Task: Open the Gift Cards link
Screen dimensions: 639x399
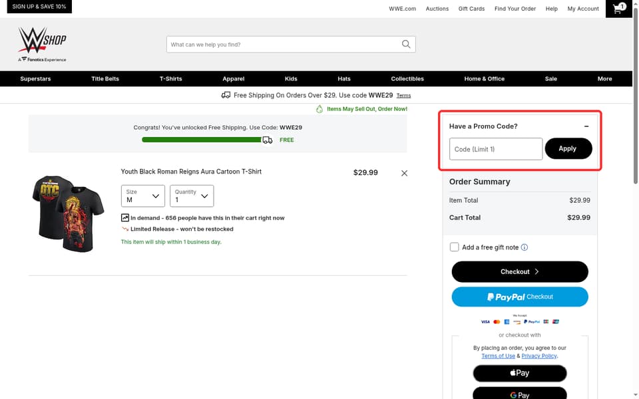Action: pos(471,9)
